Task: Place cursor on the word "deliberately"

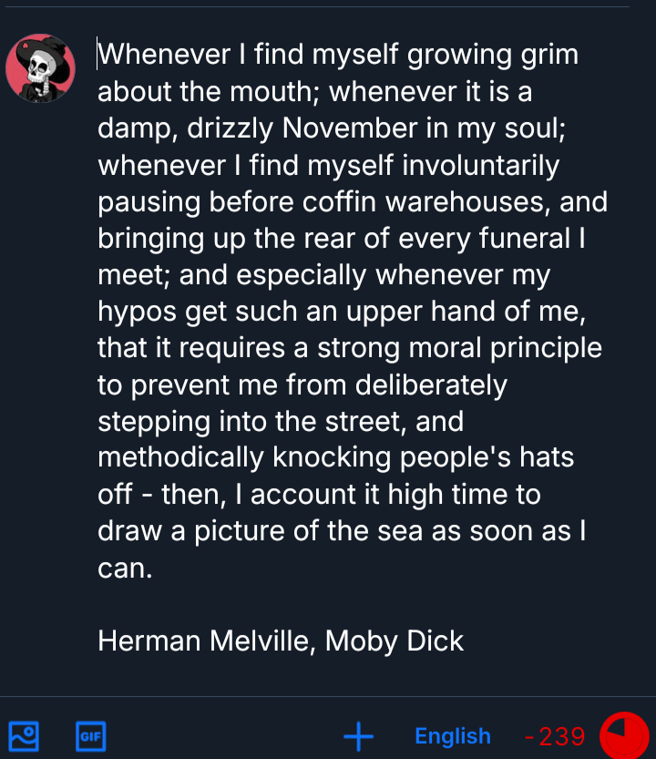Action: 430,385
